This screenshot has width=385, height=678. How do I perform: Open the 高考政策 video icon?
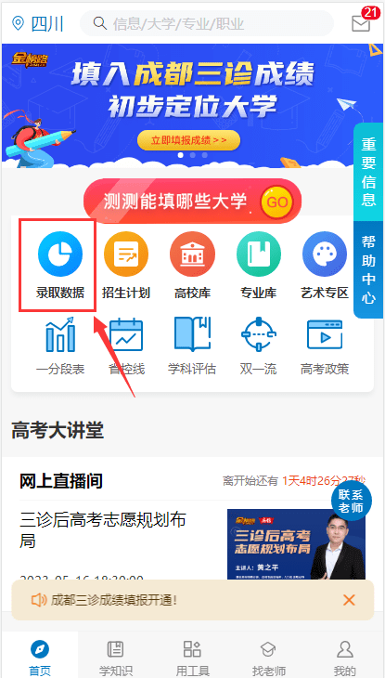click(x=325, y=334)
